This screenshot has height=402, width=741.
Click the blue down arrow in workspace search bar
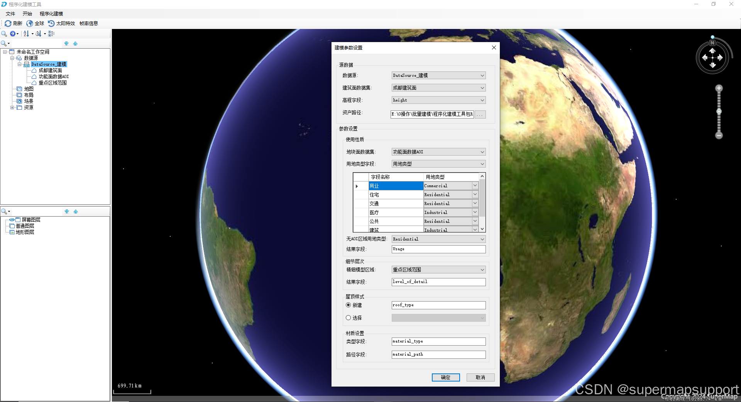tap(66, 44)
